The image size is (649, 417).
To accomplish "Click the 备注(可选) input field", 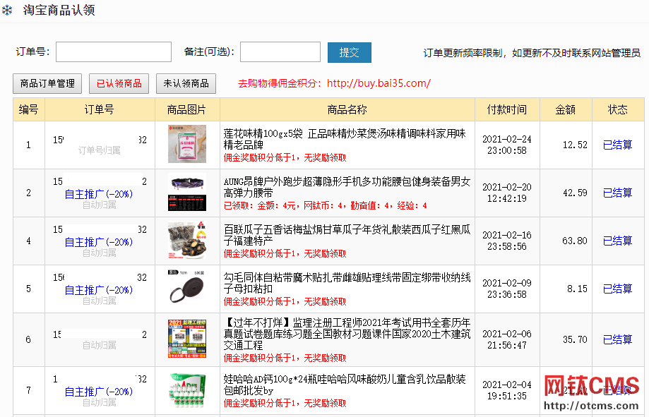I will [280, 52].
